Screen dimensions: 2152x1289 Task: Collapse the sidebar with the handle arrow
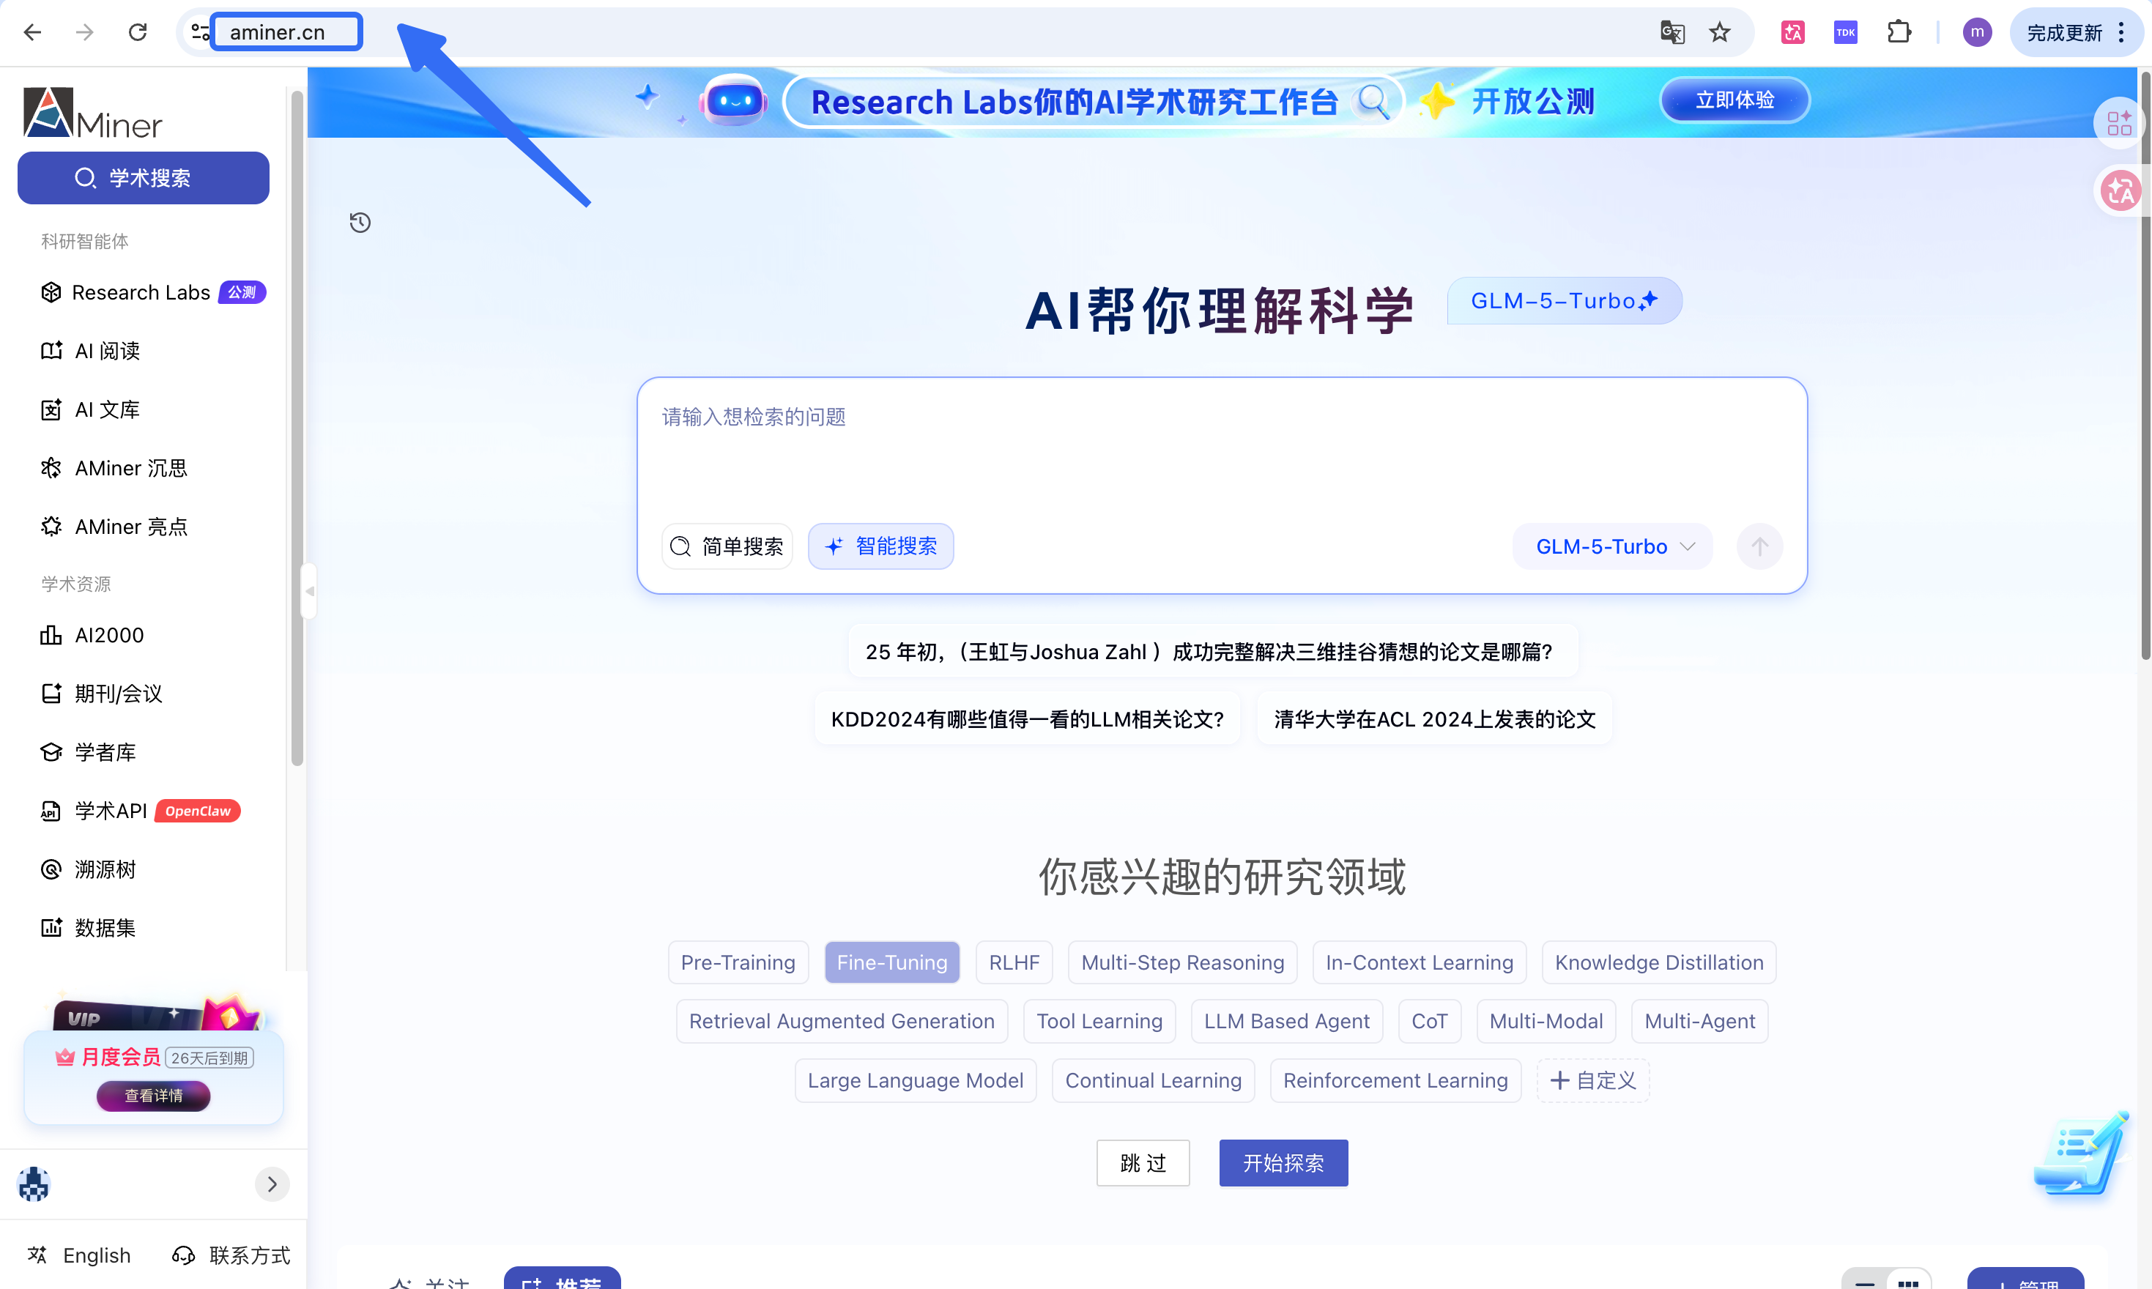pos(309,590)
